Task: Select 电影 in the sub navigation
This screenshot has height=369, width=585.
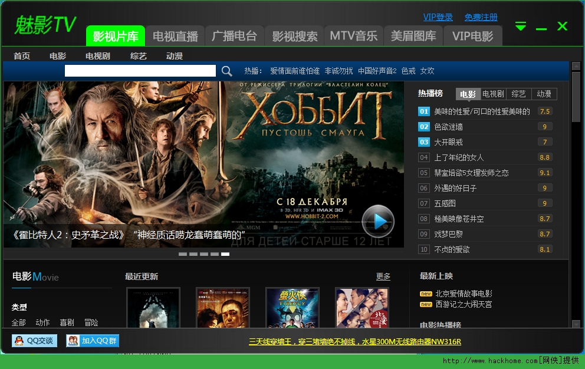Action: (58, 56)
